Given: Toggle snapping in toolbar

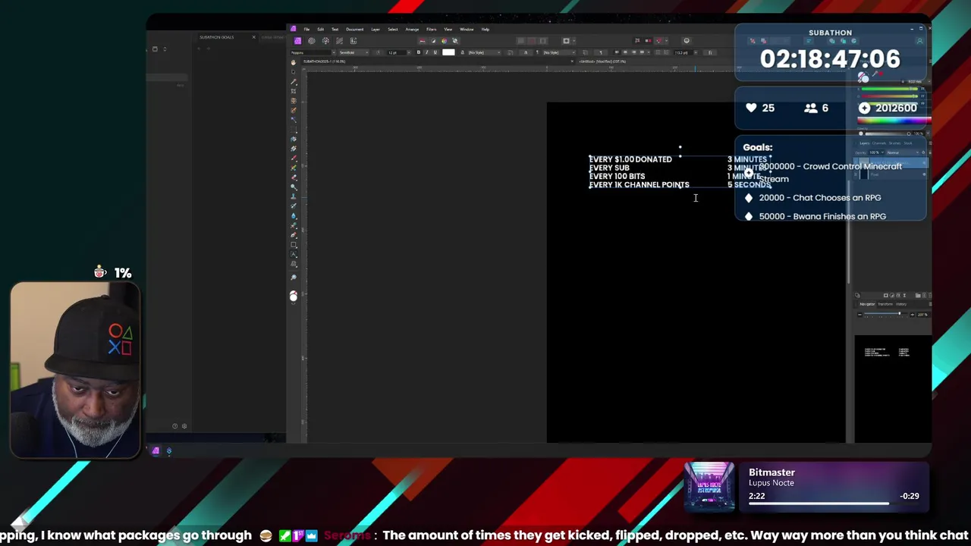Looking at the screenshot, I should 658,41.
